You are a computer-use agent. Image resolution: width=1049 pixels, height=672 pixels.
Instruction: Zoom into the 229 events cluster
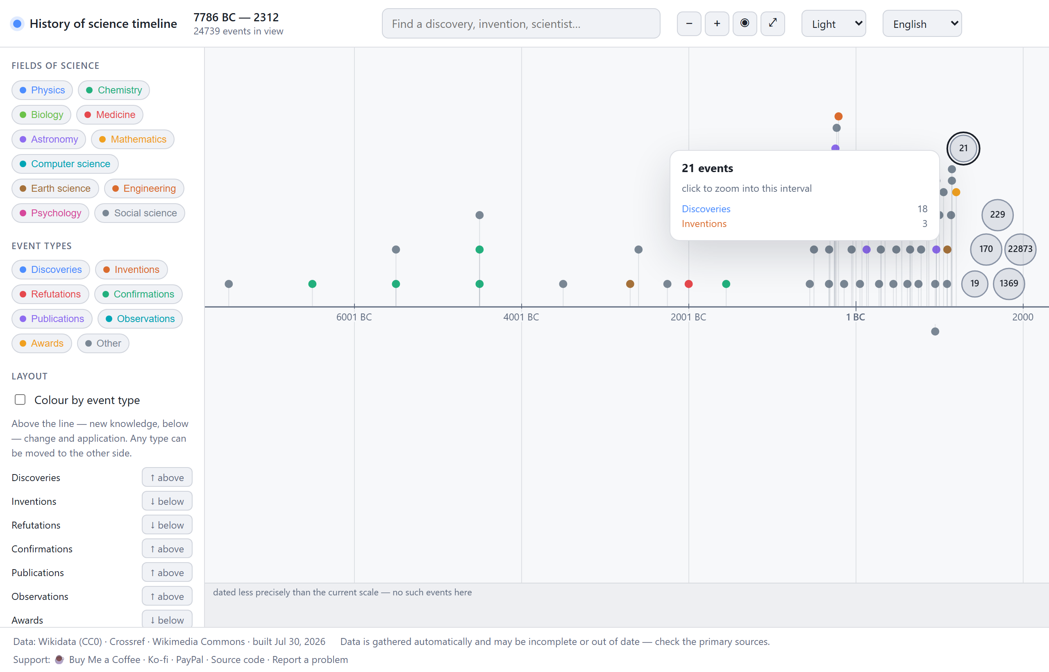997,215
